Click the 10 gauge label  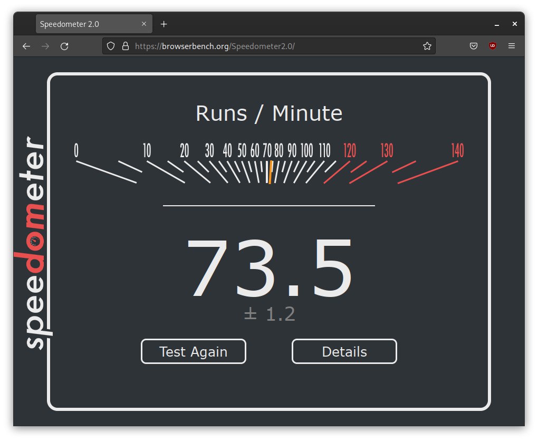[x=147, y=150]
